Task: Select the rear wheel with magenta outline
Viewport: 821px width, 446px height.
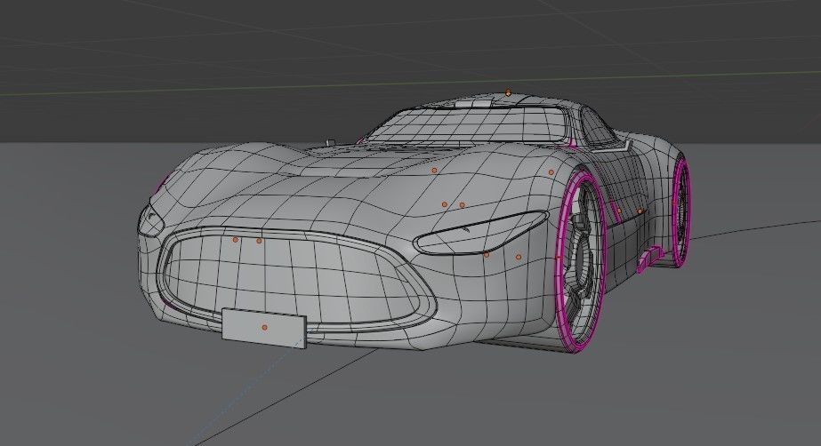Action: coord(680,214)
